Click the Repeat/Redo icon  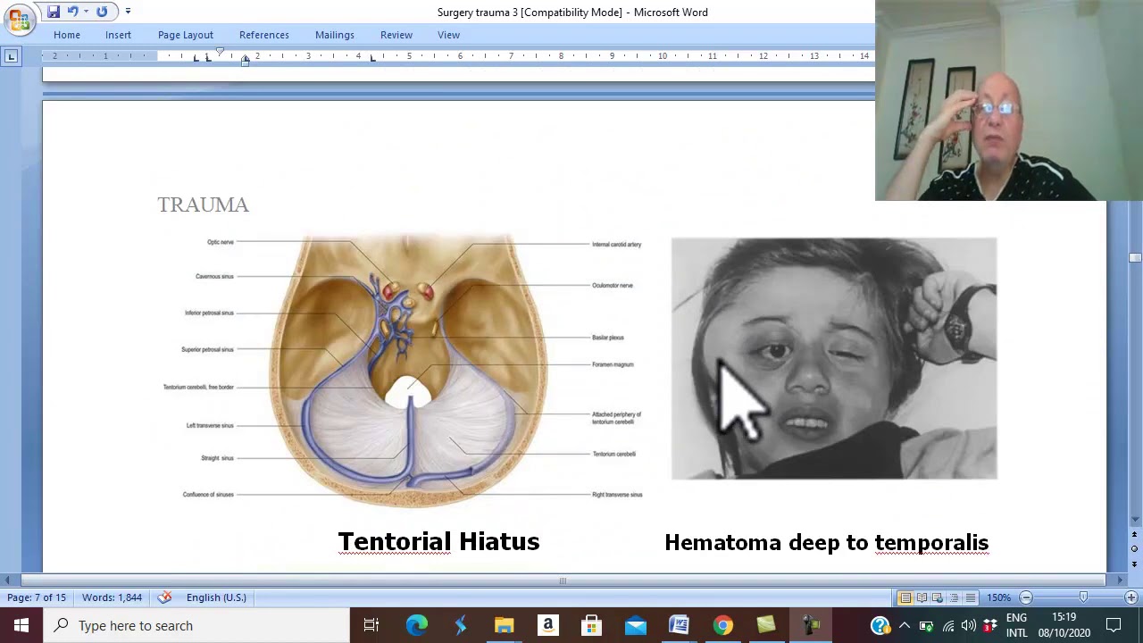(x=102, y=12)
